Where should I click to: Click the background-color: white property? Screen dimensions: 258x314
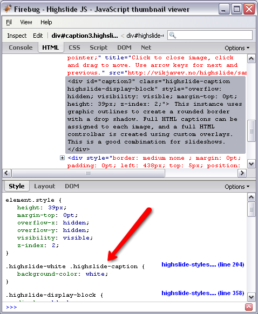pos(63,274)
